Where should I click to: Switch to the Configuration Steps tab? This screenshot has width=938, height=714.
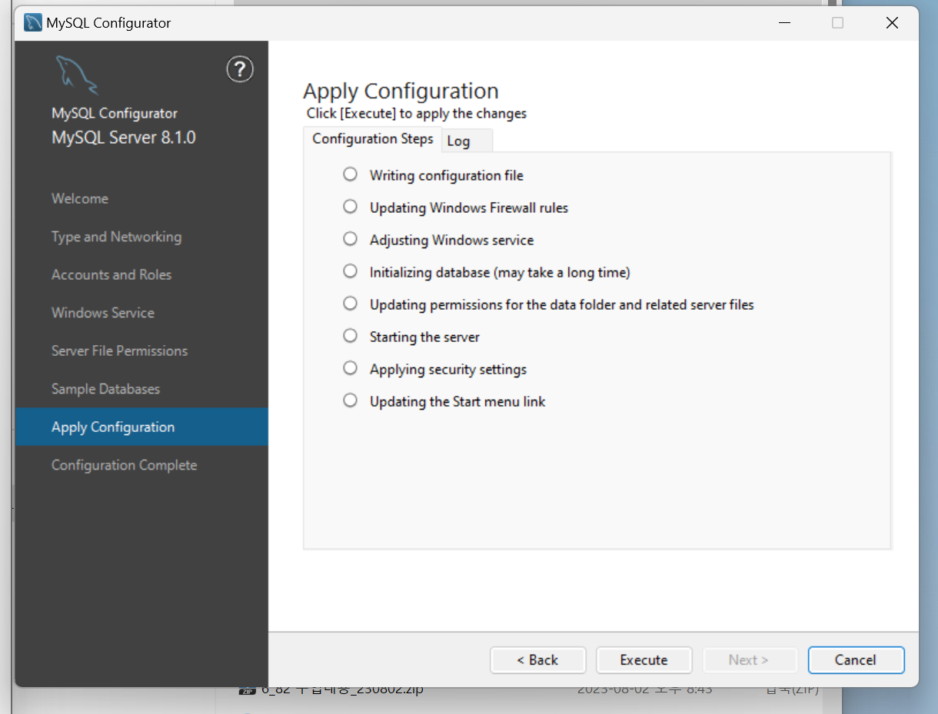373,139
